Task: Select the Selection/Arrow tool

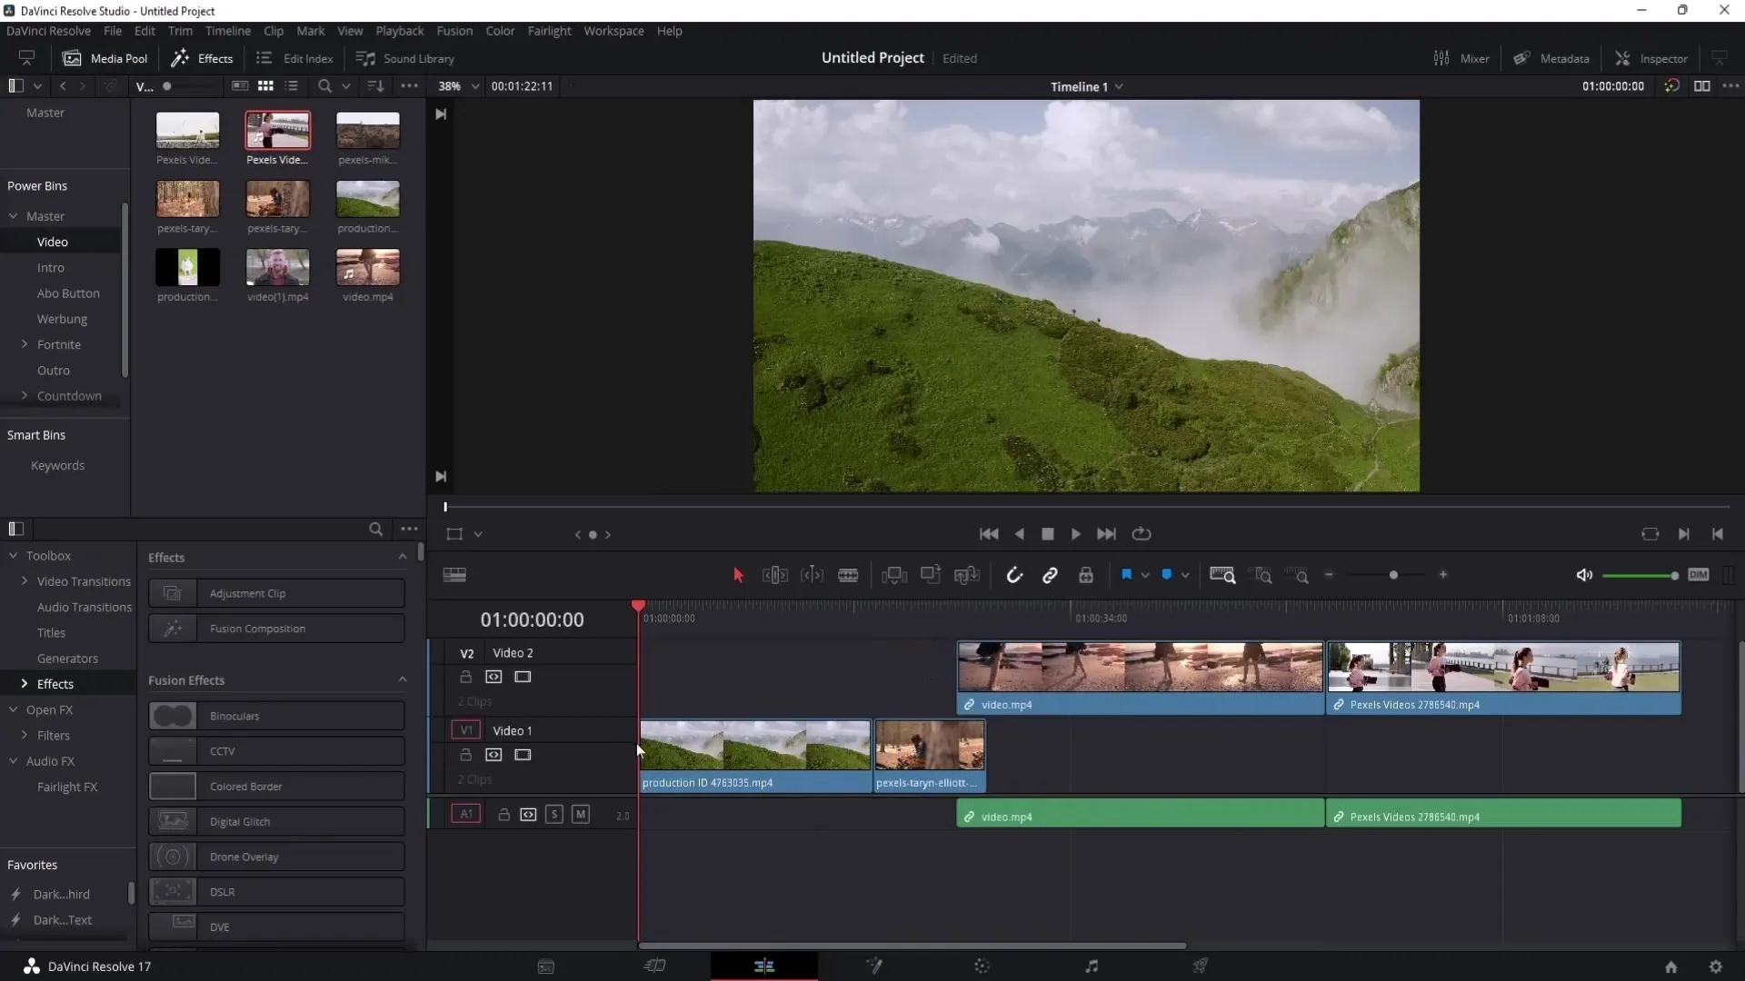Action: click(x=738, y=576)
